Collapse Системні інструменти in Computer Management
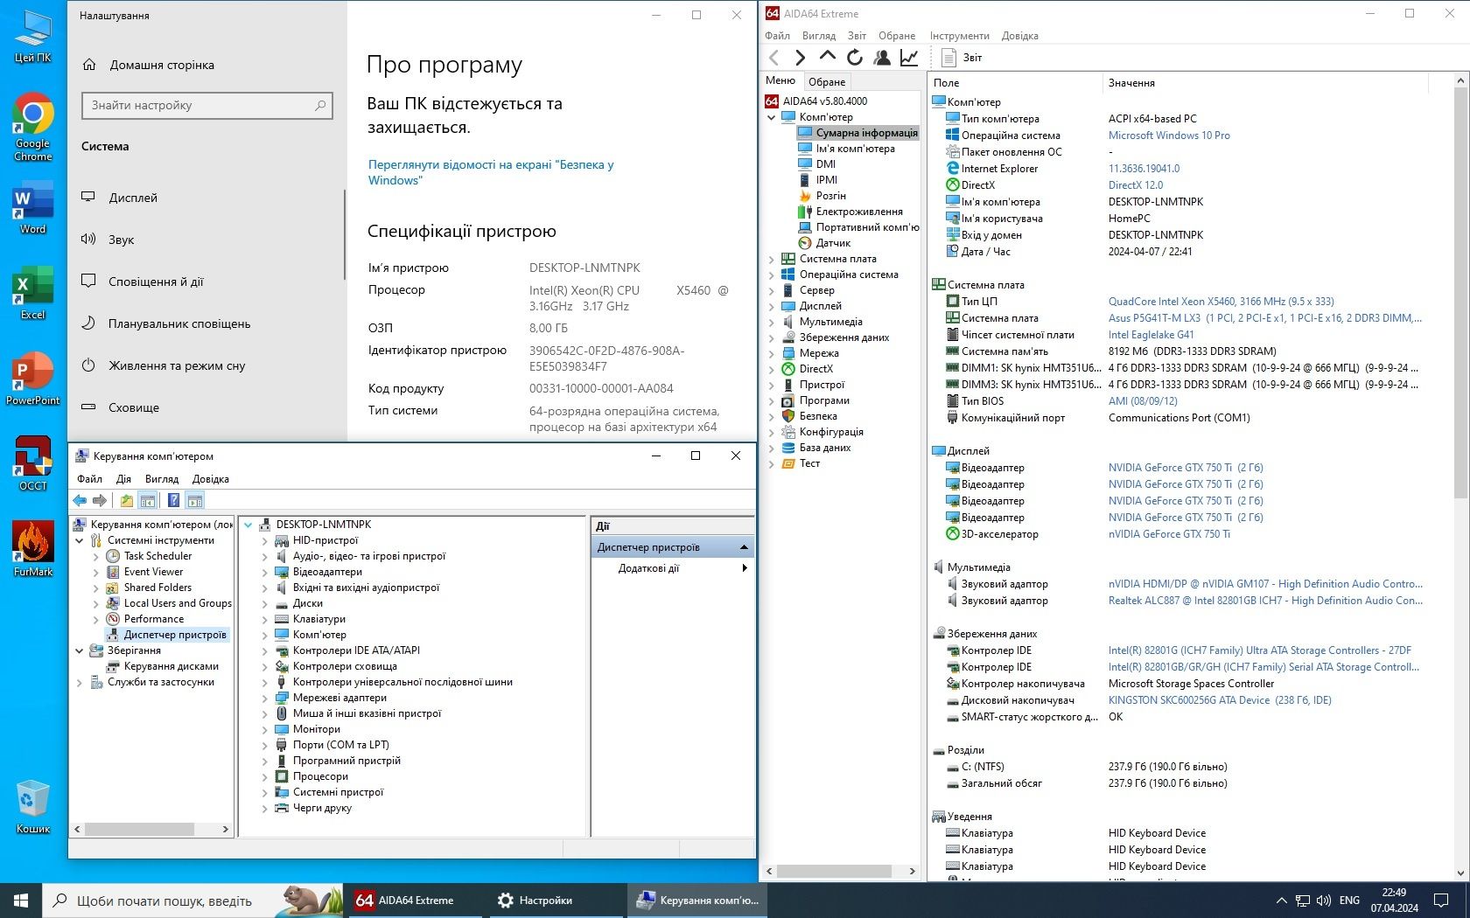 click(x=80, y=540)
